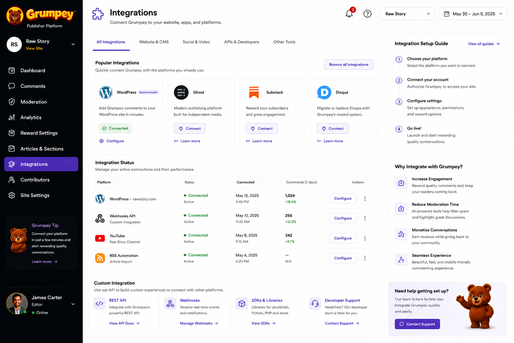Click the Comments speech bubble icon
This screenshot has height=343, width=514.
(12, 86)
